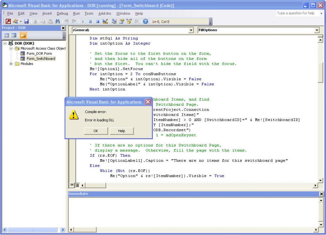Image resolution: width=326 pixels, height=235 pixels.
Task: Collapse the DOR (DOR) project node
Action: point(5,43)
